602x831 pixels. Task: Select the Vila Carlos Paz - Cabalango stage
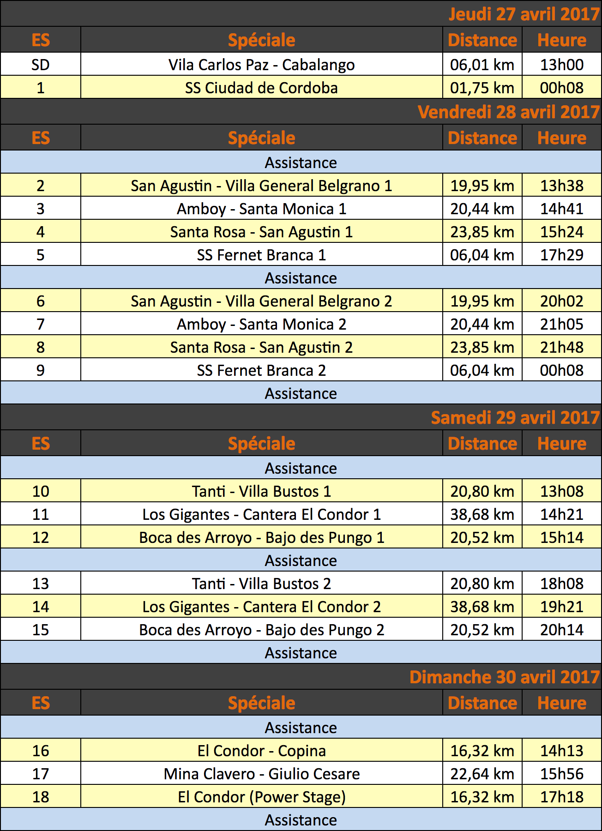point(261,65)
